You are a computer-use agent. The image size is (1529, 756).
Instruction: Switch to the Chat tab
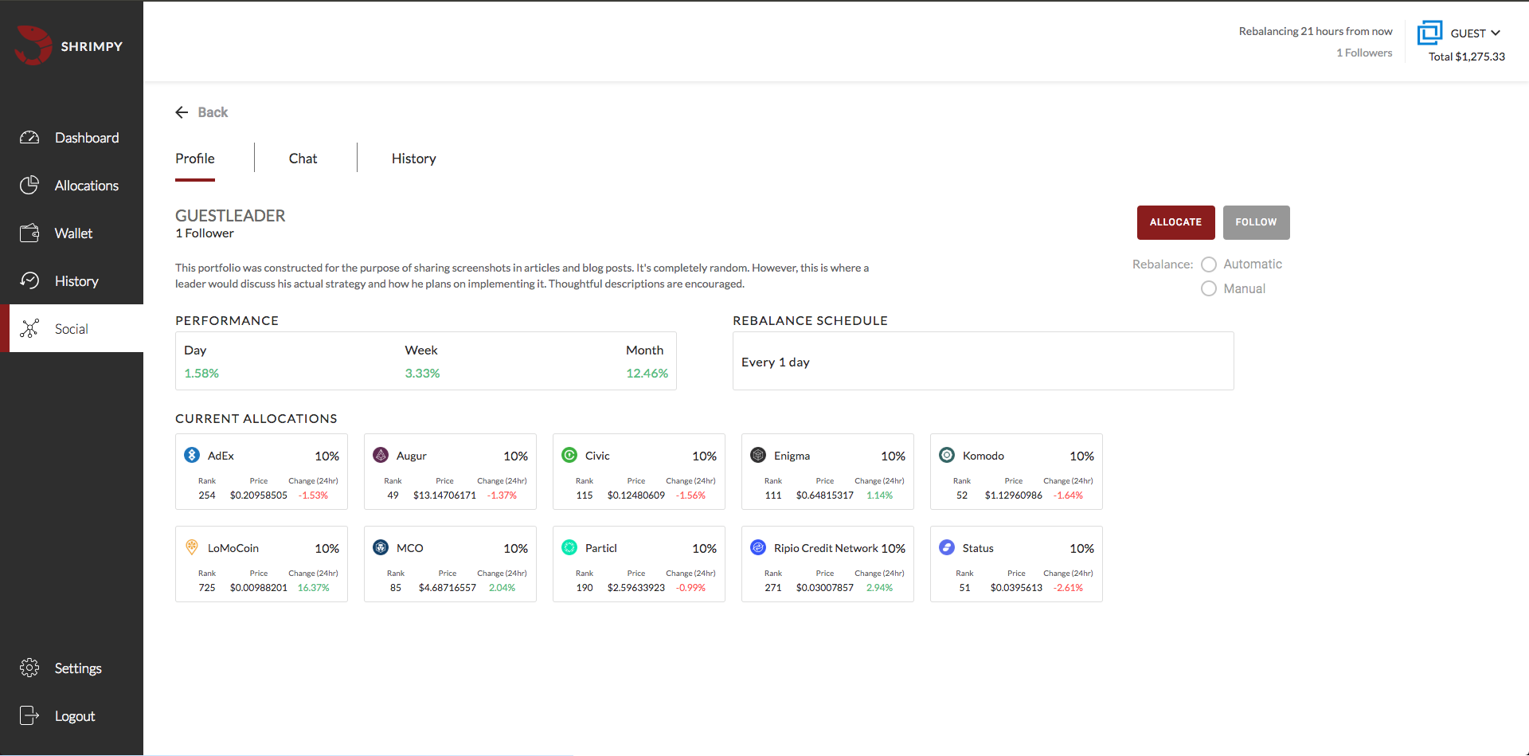click(303, 158)
